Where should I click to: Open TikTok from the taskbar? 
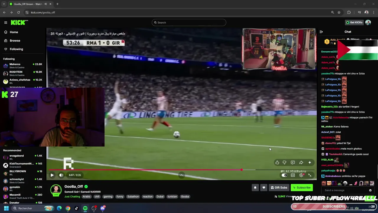coord(76,208)
